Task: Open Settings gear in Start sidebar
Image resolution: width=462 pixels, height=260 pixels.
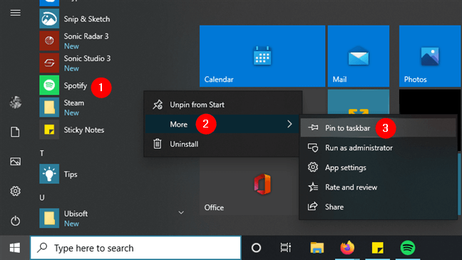Action: point(15,191)
